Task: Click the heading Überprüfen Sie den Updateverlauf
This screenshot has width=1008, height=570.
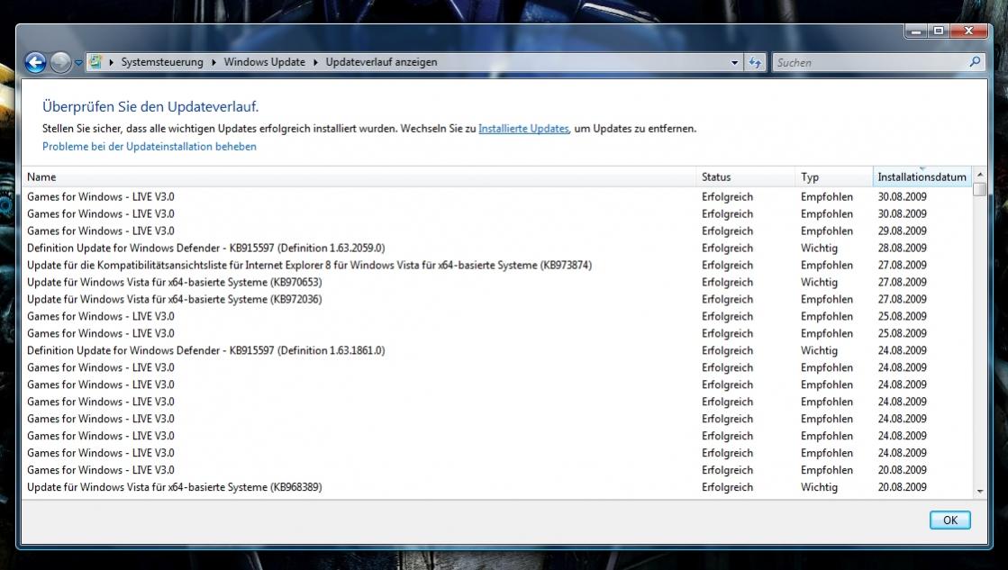Action: [x=150, y=106]
